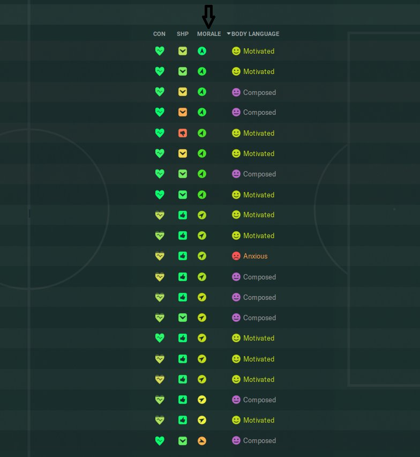This screenshot has width=420, height=457.
Task: Select the bottom row's Composed label
Action: (x=259, y=441)
